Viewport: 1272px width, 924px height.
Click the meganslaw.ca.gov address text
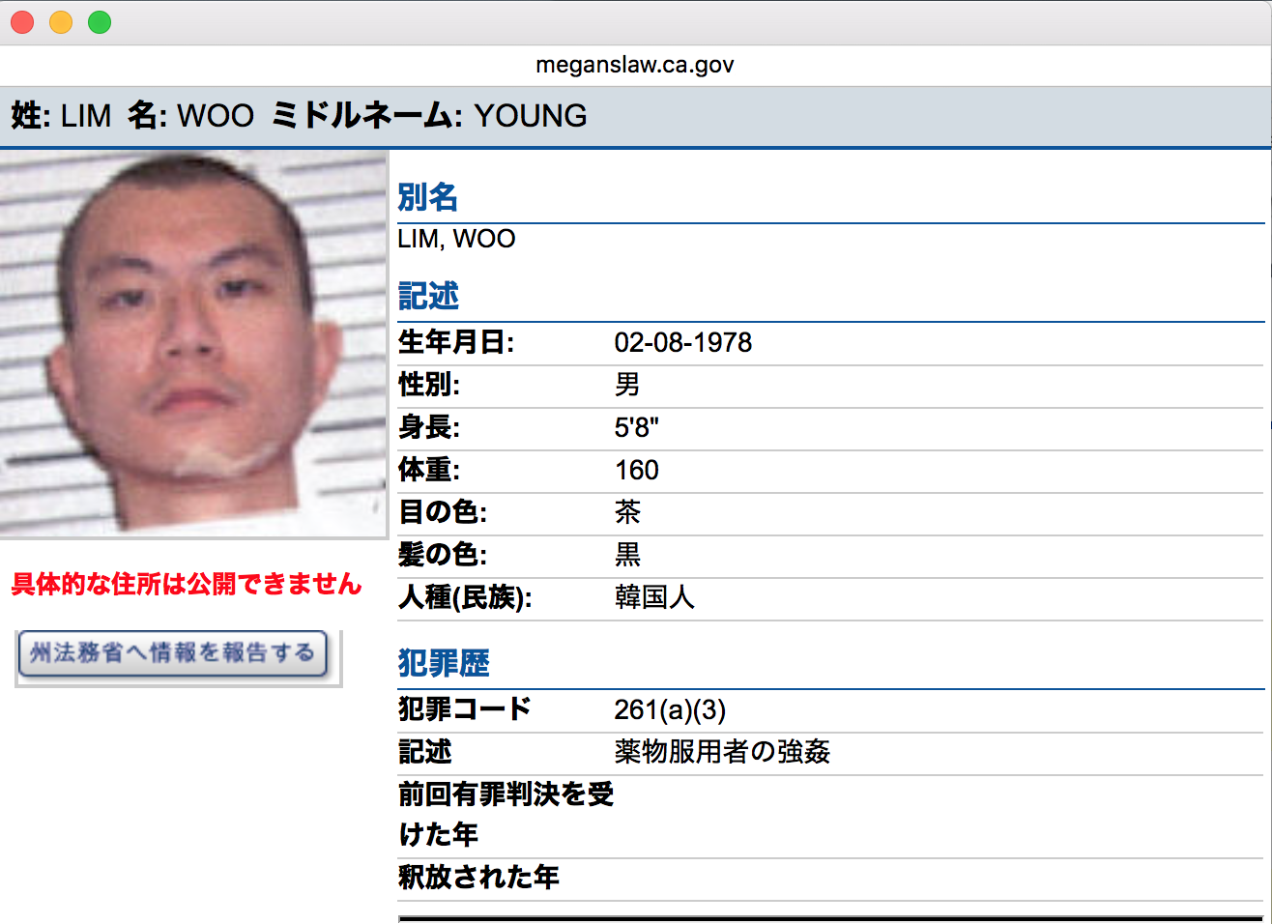tap(635, 65)
